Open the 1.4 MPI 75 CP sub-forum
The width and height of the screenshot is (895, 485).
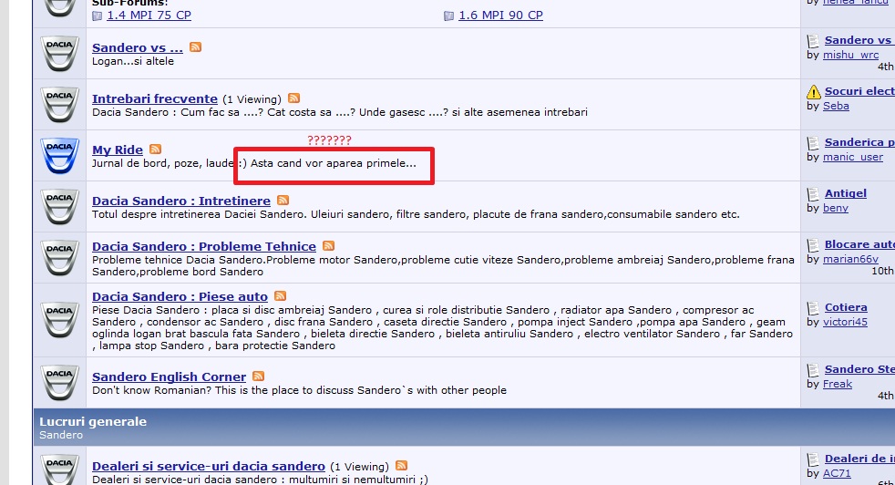[149, 15]
